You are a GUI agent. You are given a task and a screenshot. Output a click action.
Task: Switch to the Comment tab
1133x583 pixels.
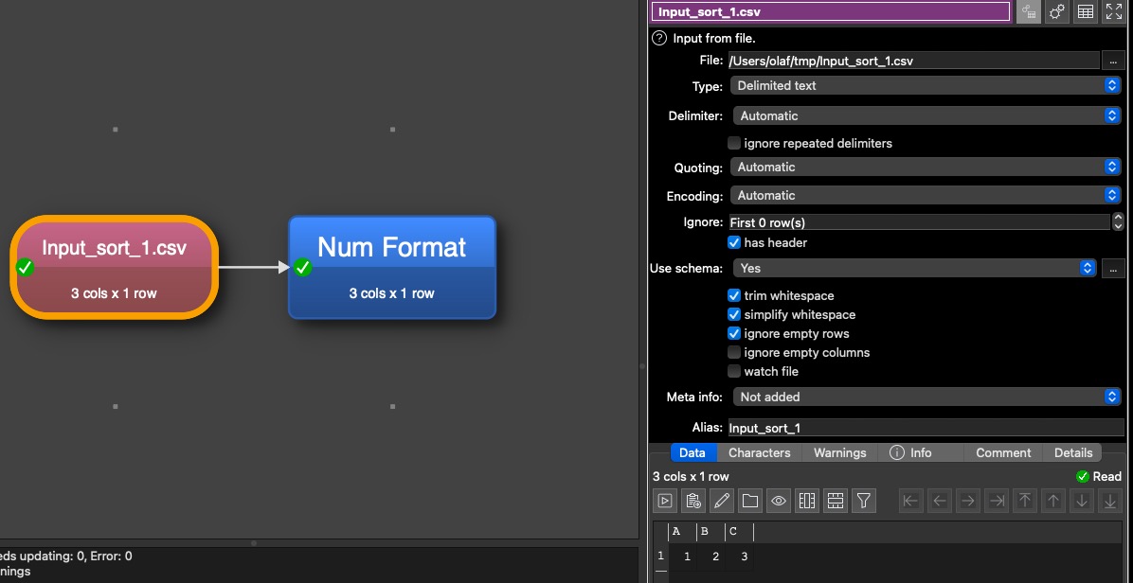[x=1003, y=453]
